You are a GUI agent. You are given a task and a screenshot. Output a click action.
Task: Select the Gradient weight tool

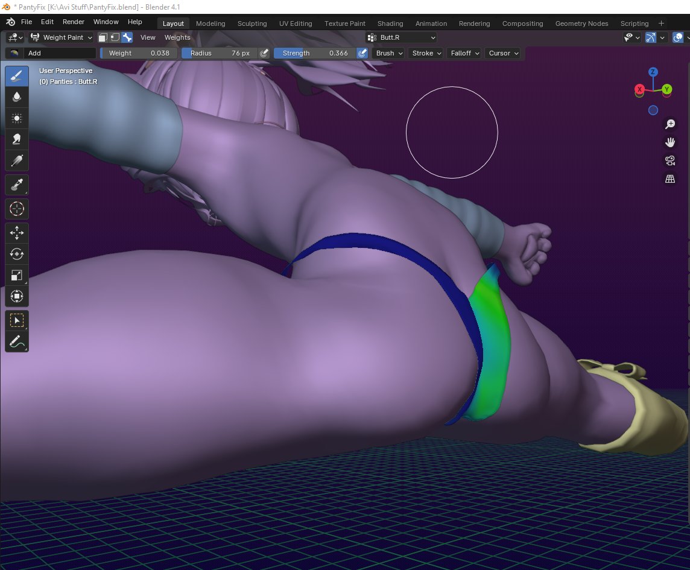[17, 160]
